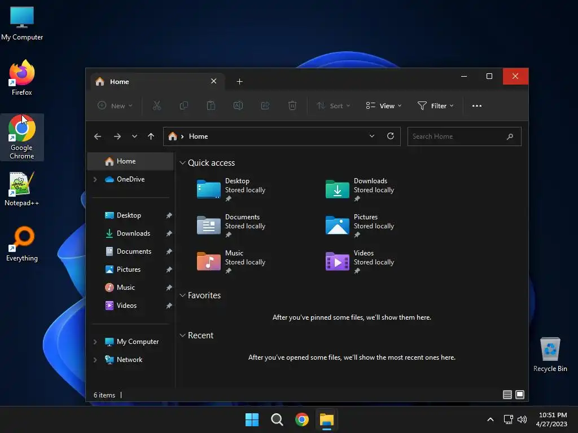
Task: Click the search magnifier in Search Home box
Action: pyautogui.click(x=510, y=136)
